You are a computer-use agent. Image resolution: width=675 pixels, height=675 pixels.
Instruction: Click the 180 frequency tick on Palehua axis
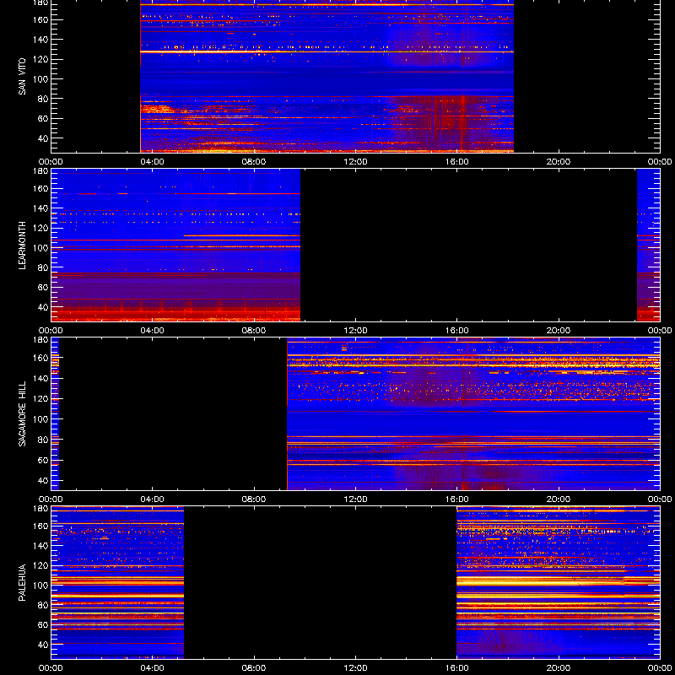(41, 509)
